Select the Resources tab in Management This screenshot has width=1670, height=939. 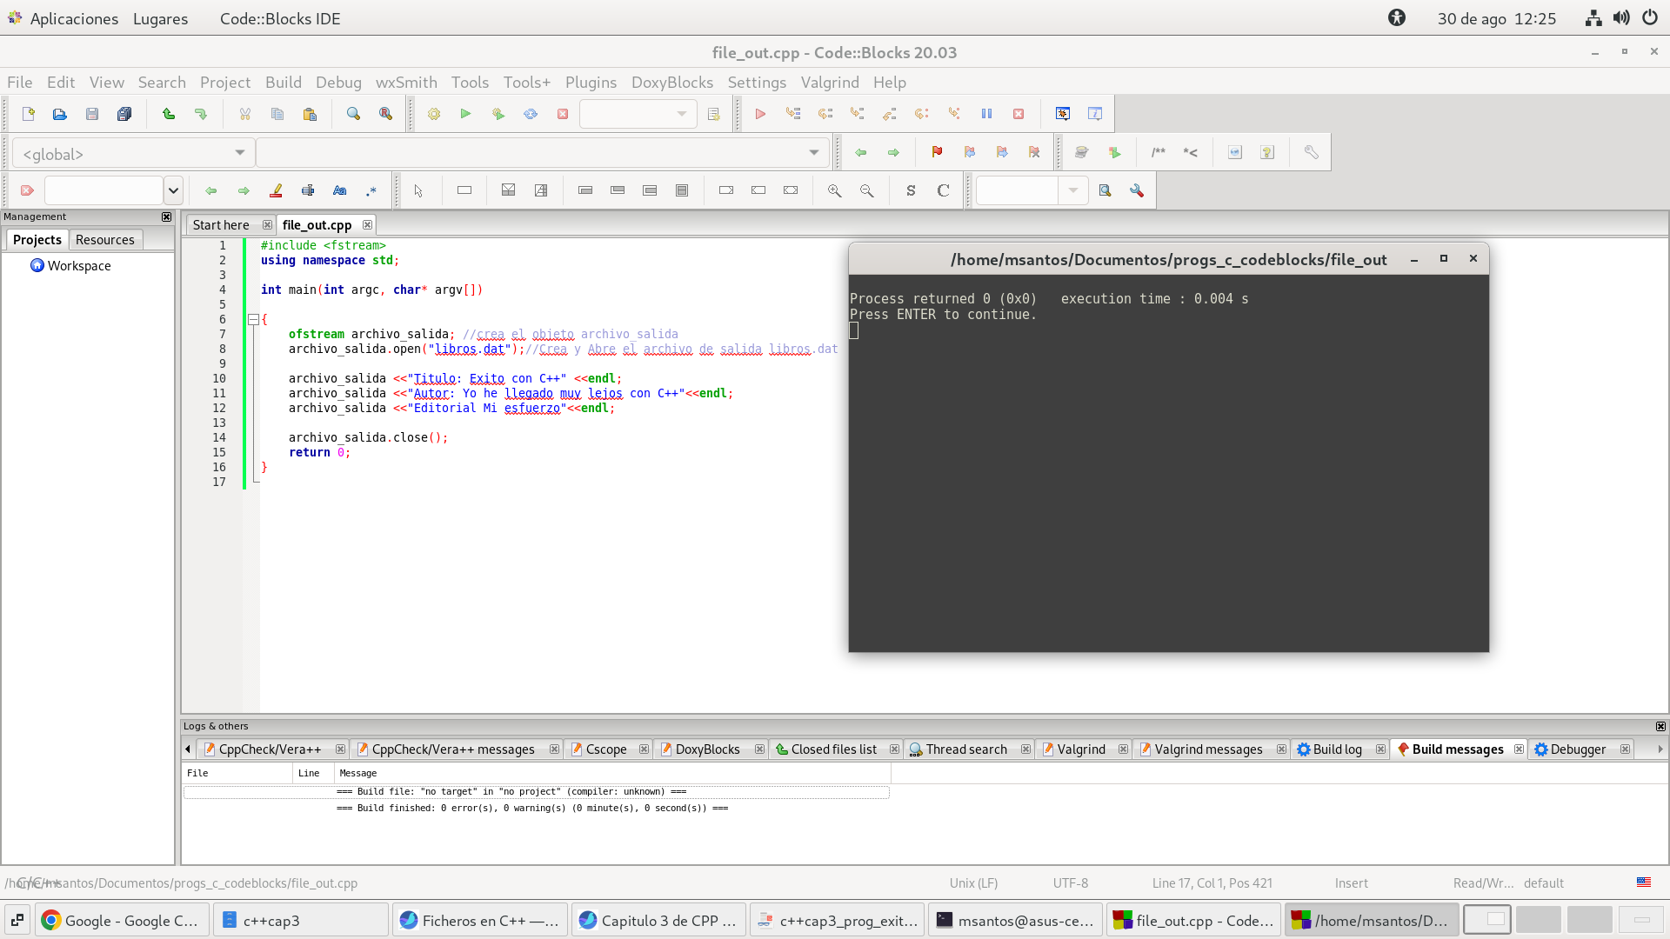click(x=104, y=240)
